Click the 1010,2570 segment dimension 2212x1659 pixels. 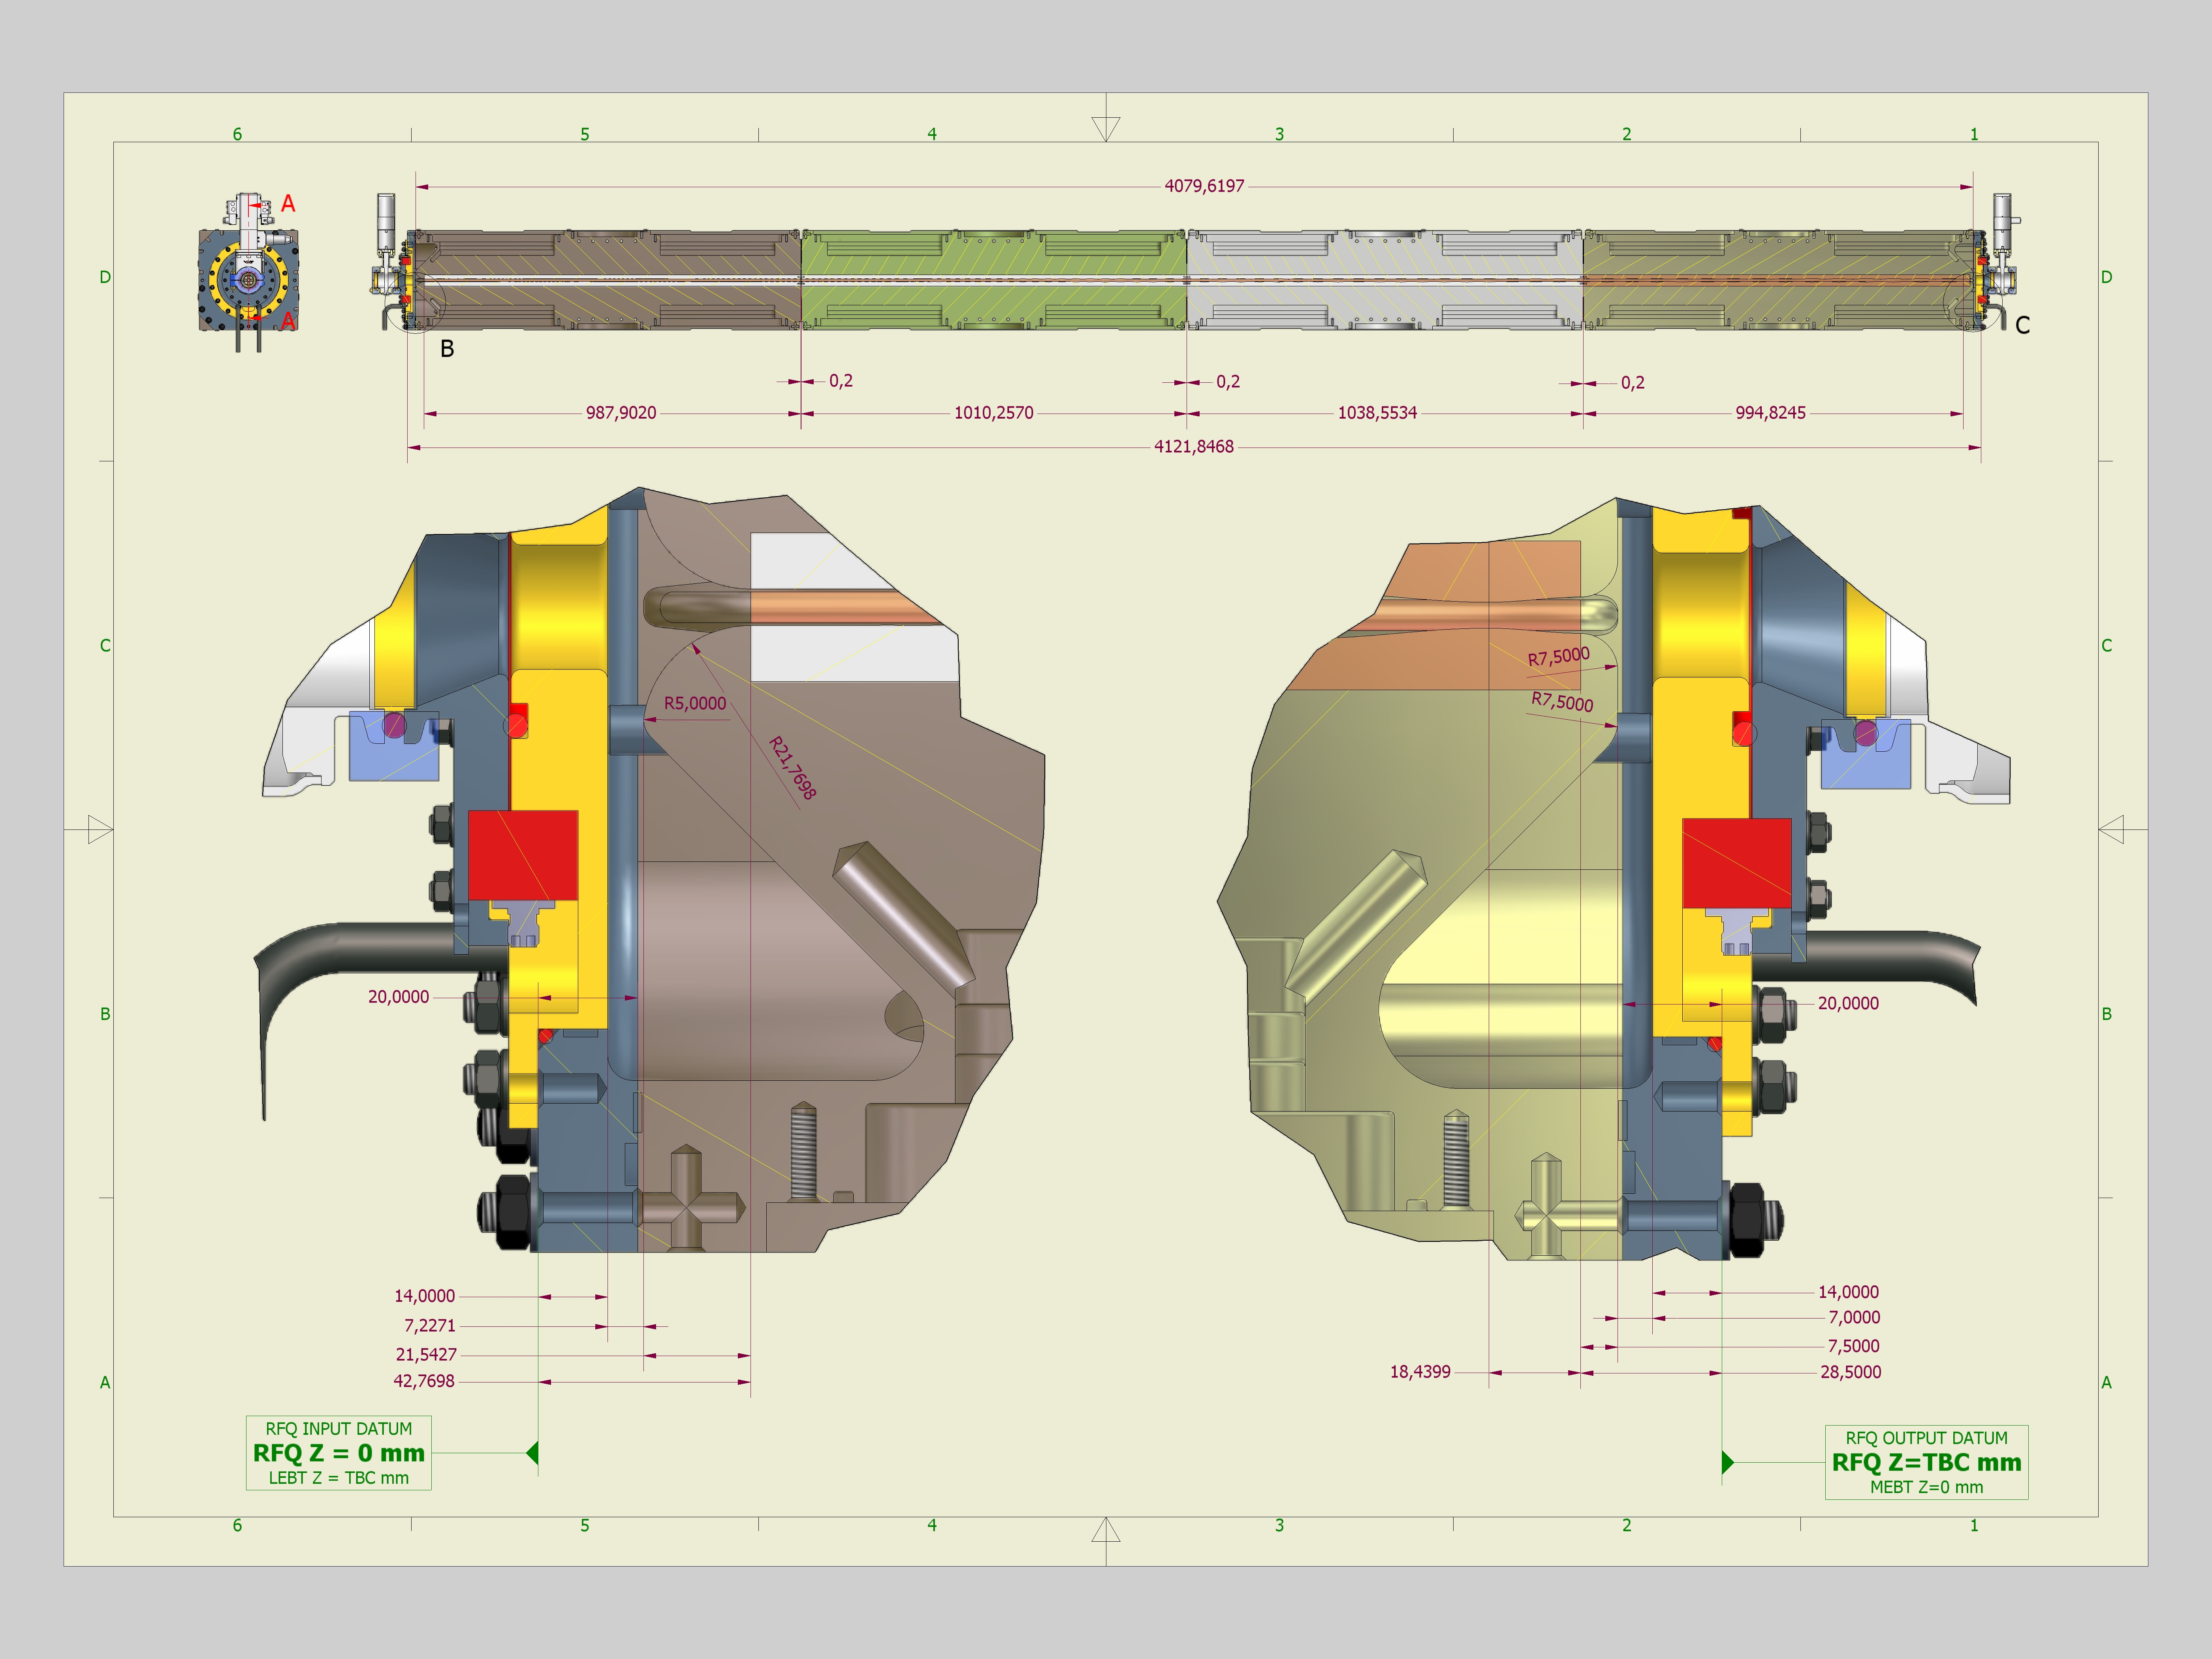[x=993, y=413]
